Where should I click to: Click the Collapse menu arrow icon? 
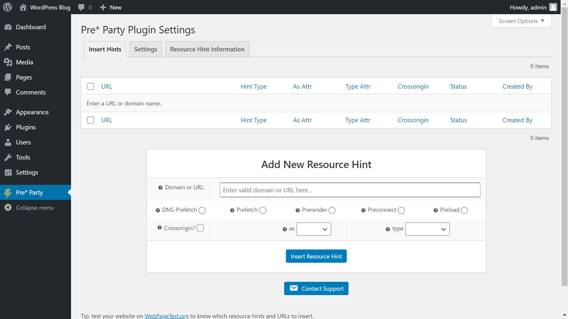pyautogui.click(x=8, y=207)
